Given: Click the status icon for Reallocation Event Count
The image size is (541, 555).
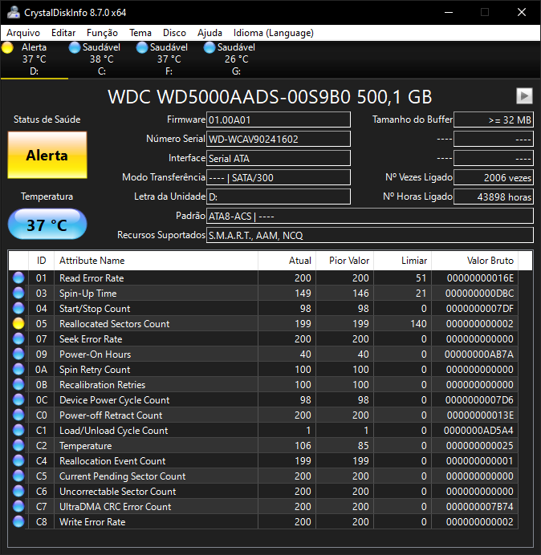Looking at the screenshot, I should (x=18, y=460).
